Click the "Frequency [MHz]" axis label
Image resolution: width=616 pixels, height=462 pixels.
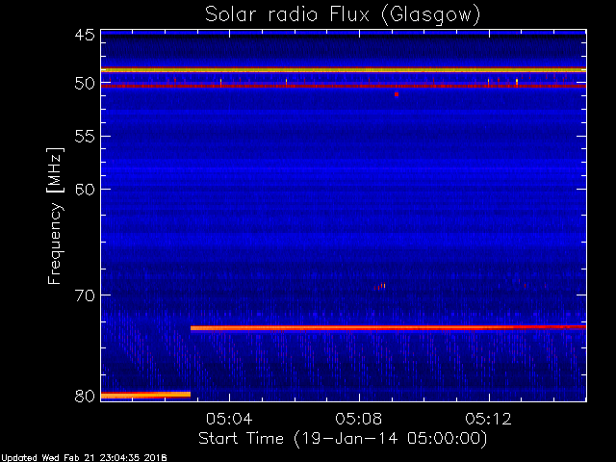(55, 216)
